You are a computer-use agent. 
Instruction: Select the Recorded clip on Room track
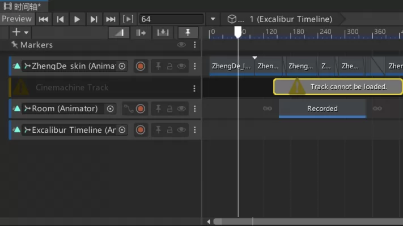(x=322, y=108)
